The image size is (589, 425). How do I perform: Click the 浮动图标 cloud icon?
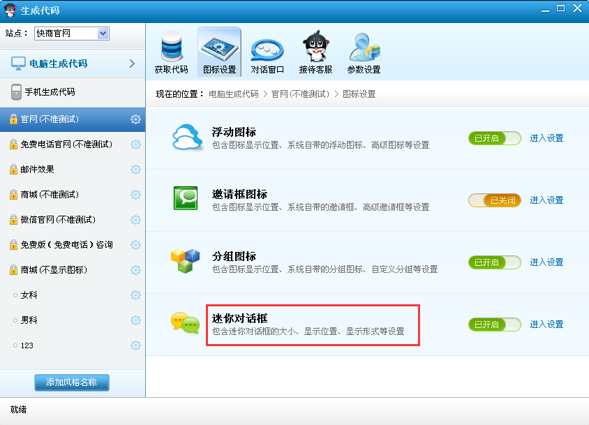(x=186, y=138)
